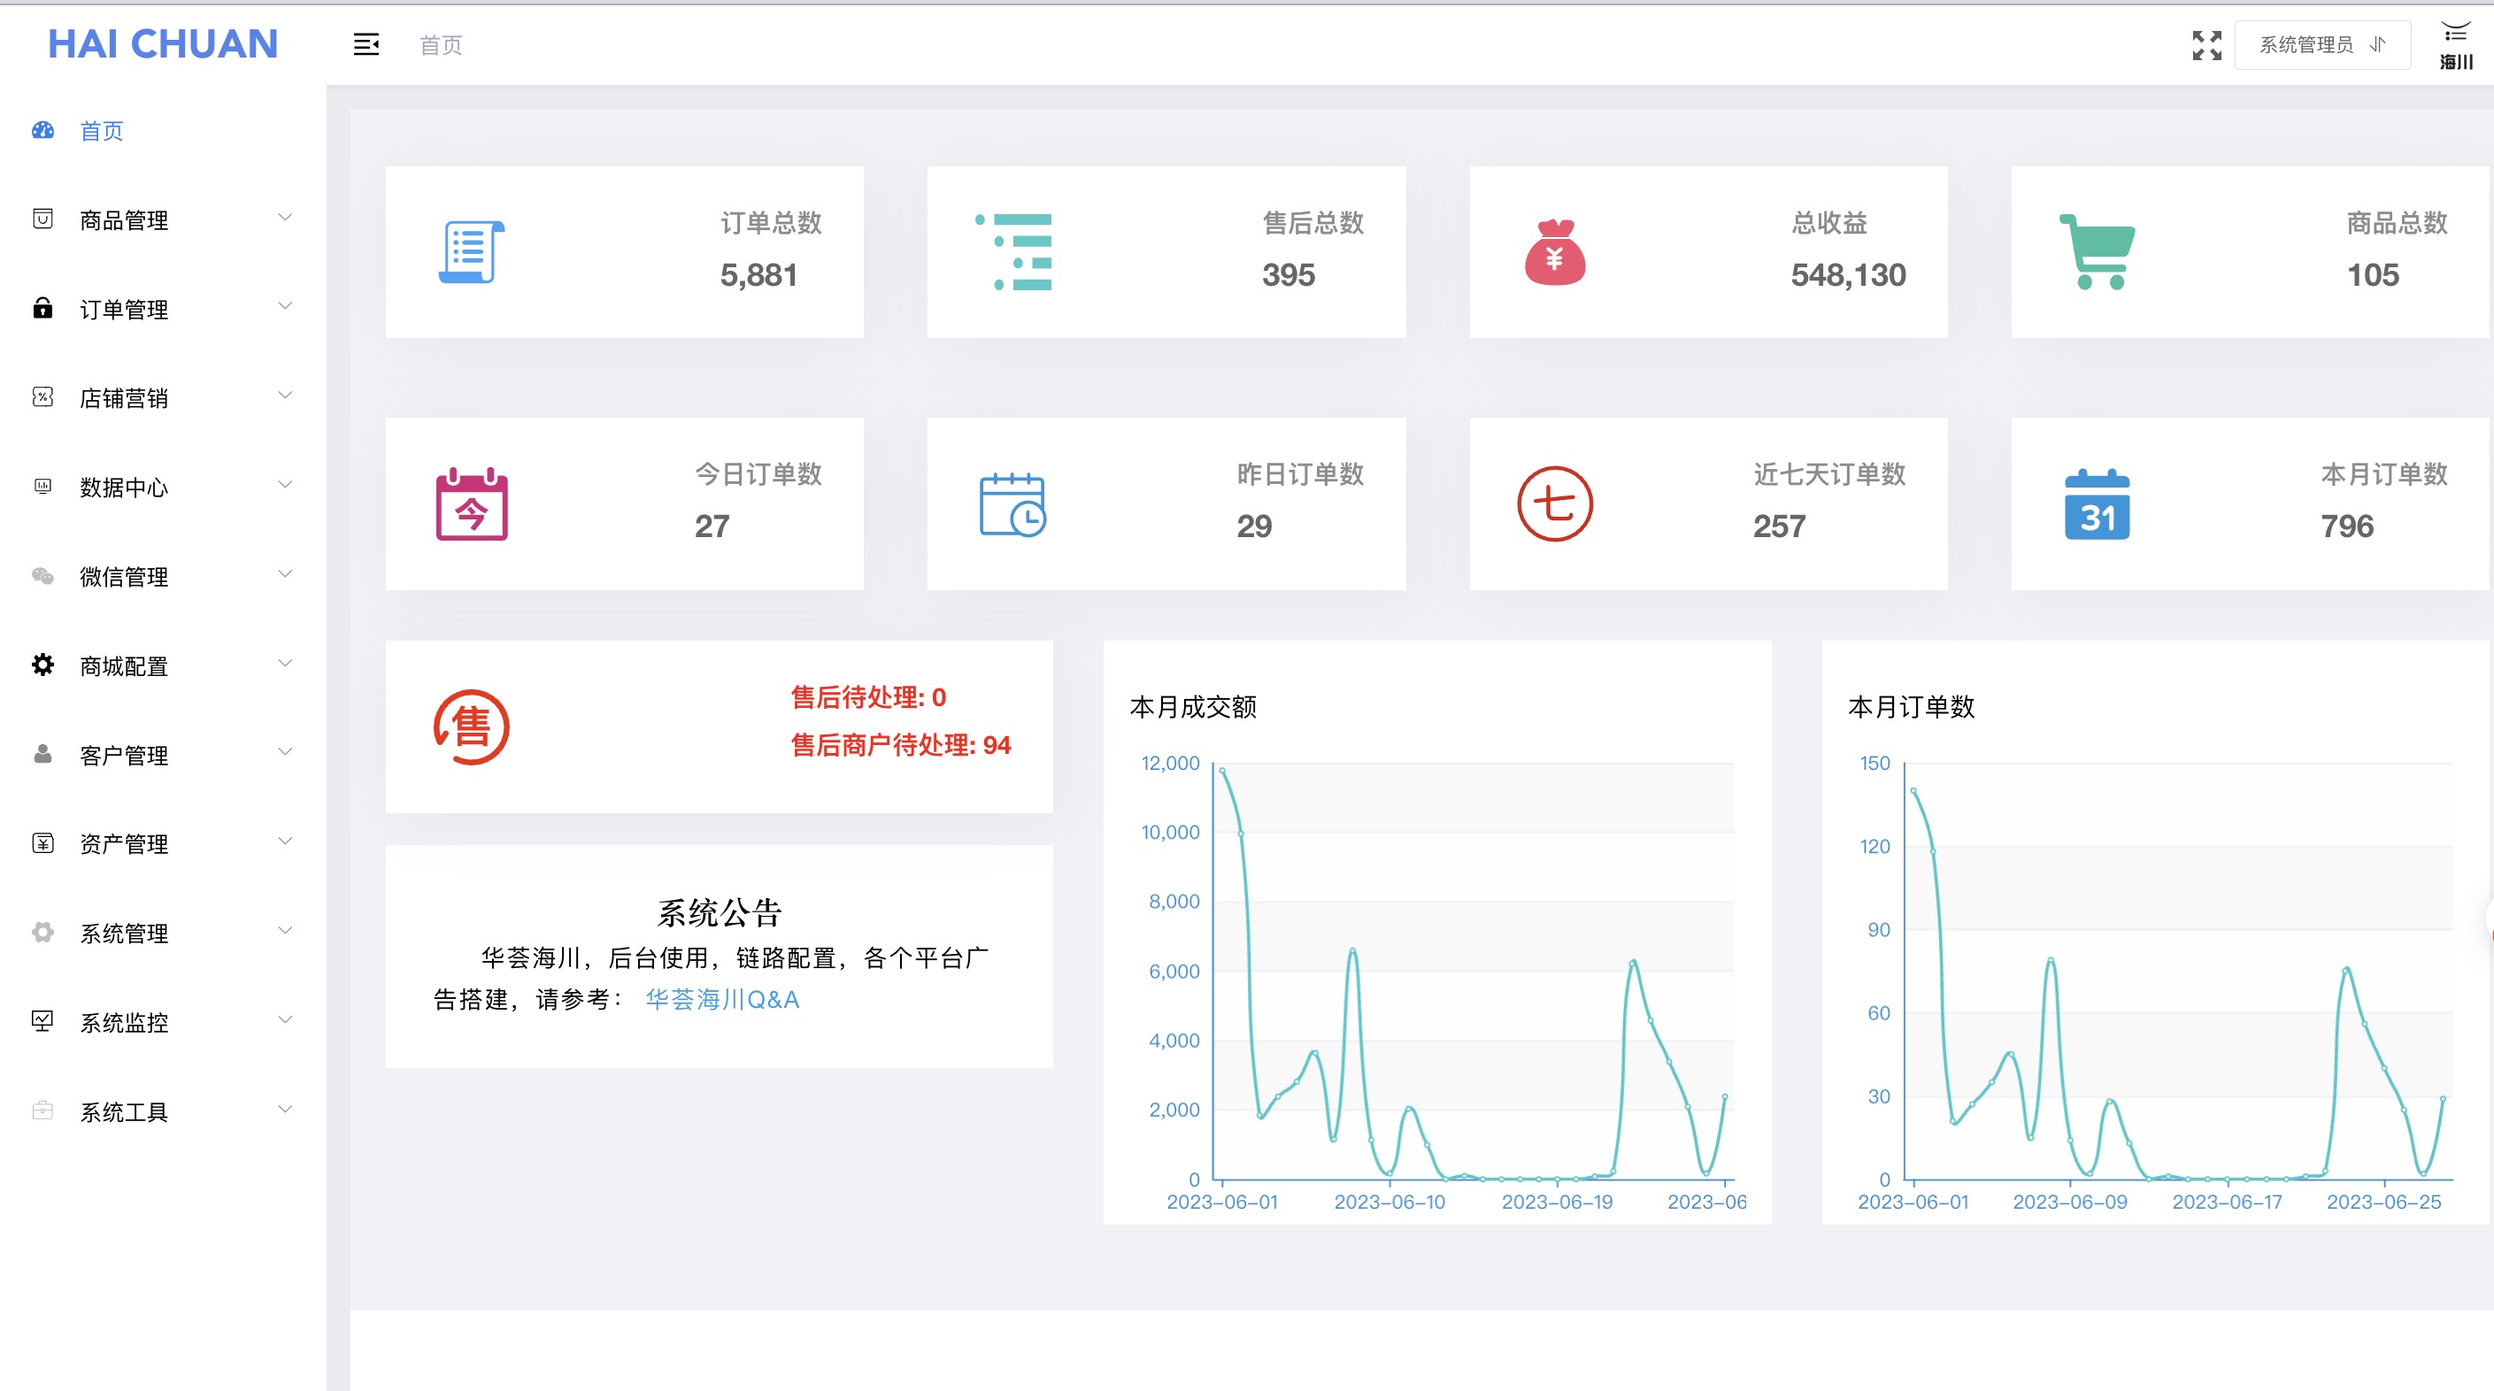Click the 订单管理 lock icon

(x=42, y=308)
